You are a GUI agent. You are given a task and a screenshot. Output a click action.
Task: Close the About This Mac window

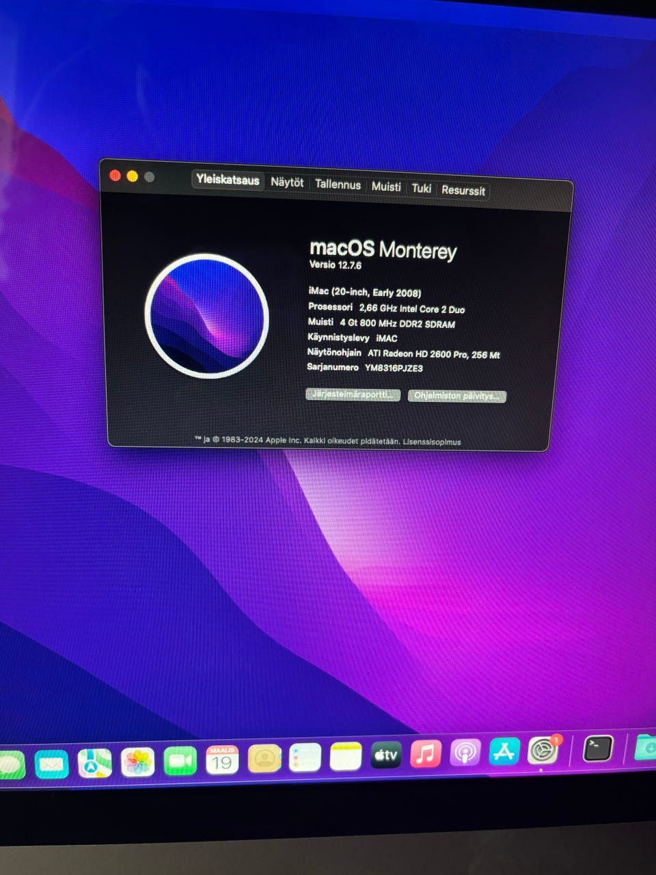point(115,176)
